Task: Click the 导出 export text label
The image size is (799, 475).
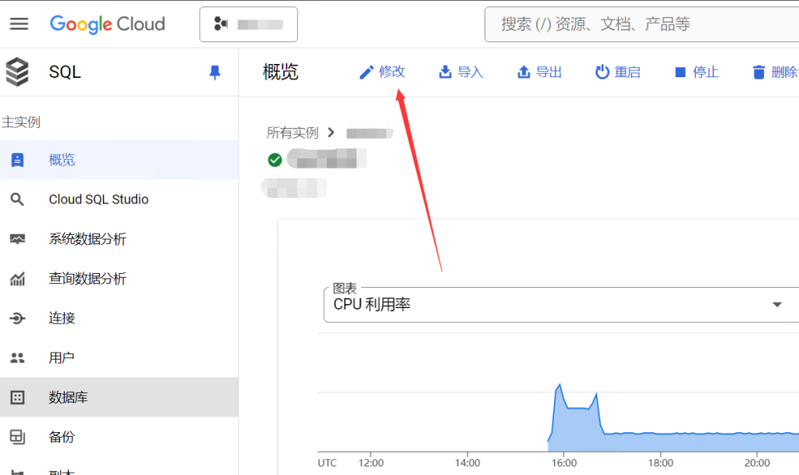Action: point(549,73)
